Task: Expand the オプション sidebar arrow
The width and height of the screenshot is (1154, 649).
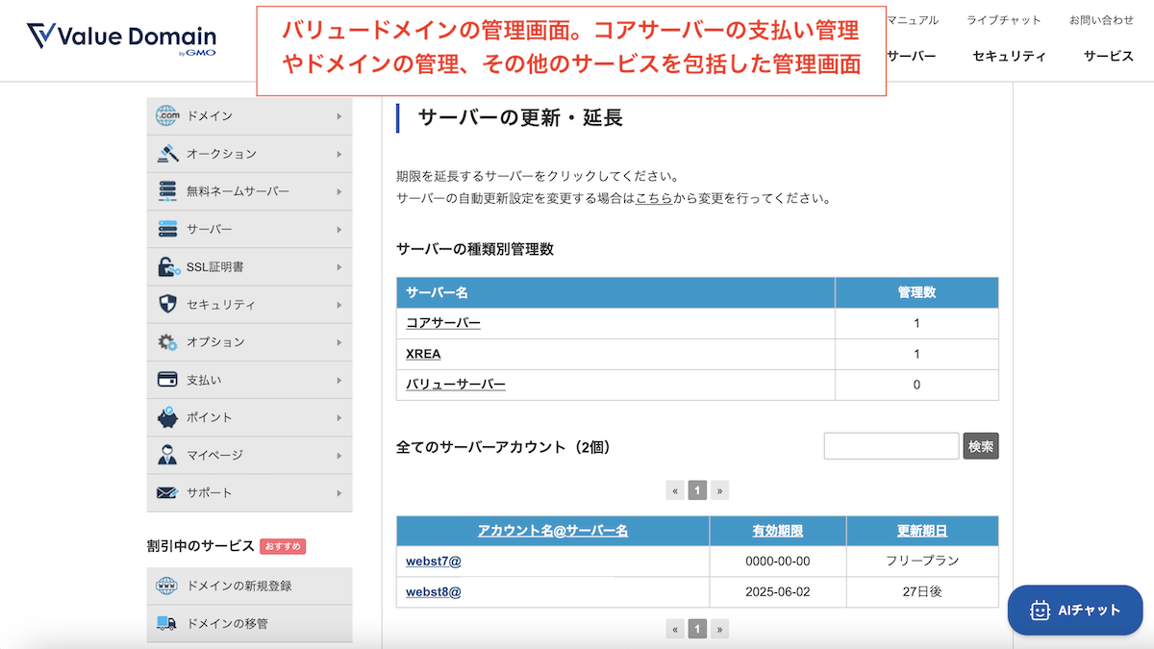Action: point(339,342)
